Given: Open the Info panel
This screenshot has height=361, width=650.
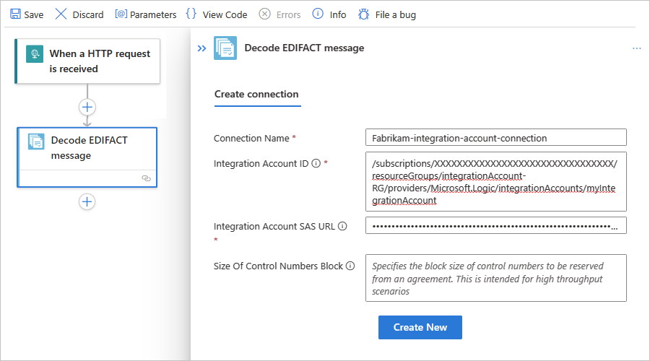Looking at the screenshot, I should click(x=329, y=14).
